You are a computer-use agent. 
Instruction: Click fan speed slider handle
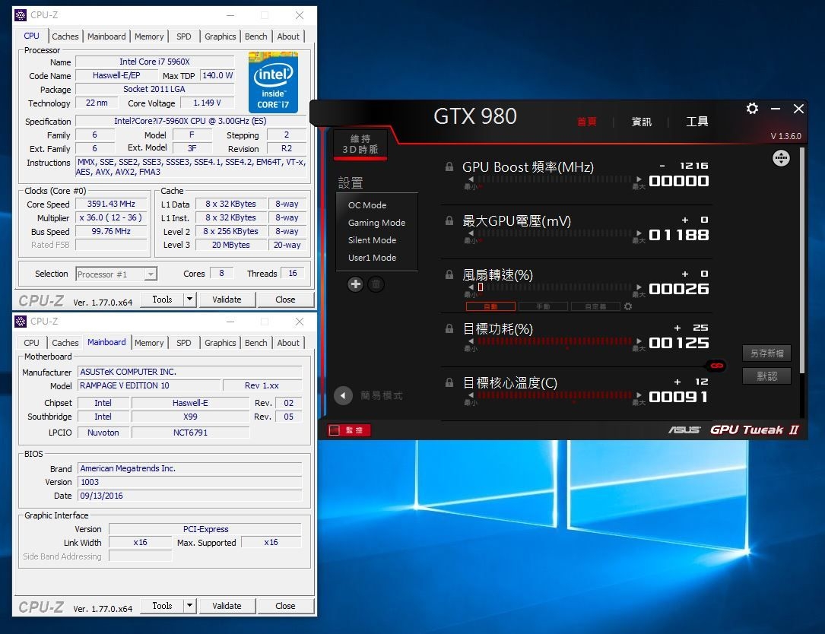(481, 287)
